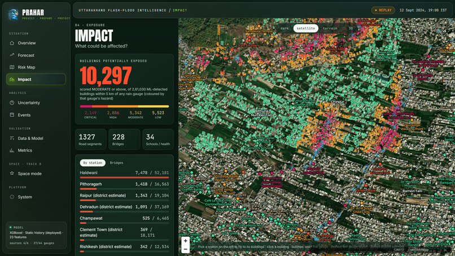This screenshot has height=256, width=455.
Task: Click the 34 Schools / health card
Action: (158, 140)
